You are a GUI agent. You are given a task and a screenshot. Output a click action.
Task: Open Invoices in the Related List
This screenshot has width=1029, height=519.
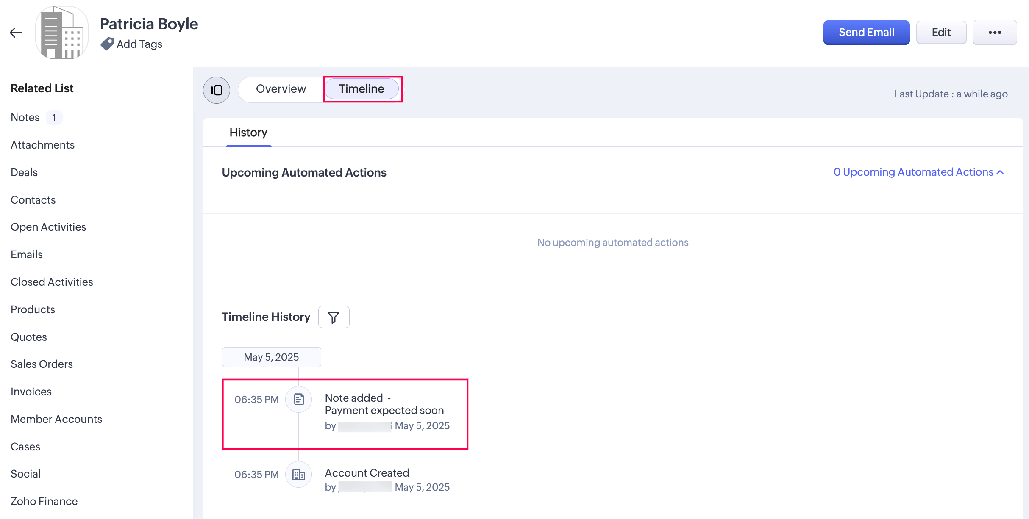click(x=31, y=392)
